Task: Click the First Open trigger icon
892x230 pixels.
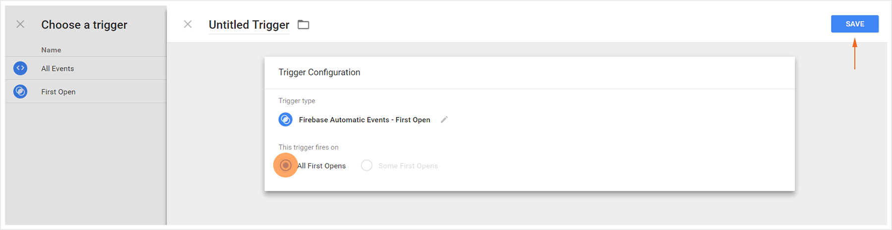Action: (20, 92)
